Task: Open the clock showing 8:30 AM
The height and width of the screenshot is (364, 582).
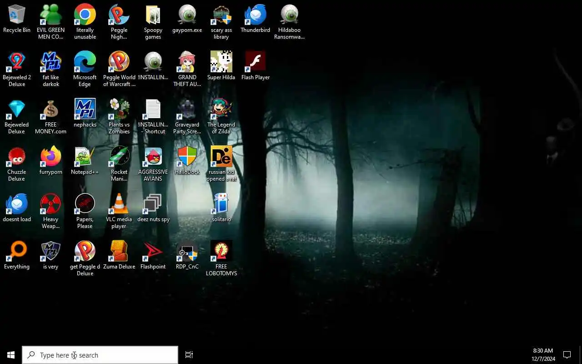Action: (543, 355)
